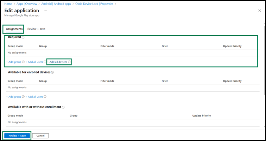Click info icon beside Add all devices
The width and height of the screenshot is (266, 141).
(69, 62)
